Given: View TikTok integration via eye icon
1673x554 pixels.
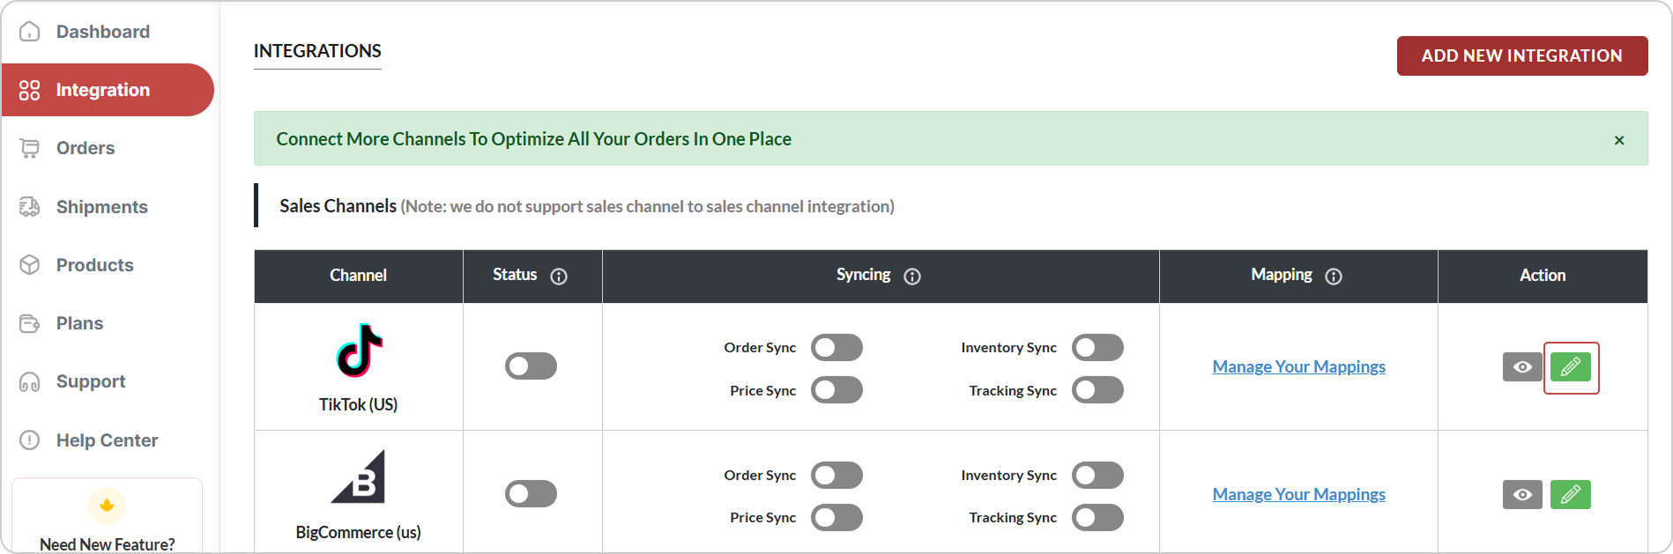Looking at the screenshot, I should pos(1522,367).
